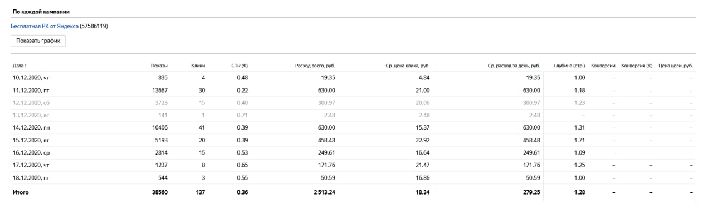Click the Цена цели, руб. column header
The width and height of the screenshot is (713, 219).
coord(676,66)
